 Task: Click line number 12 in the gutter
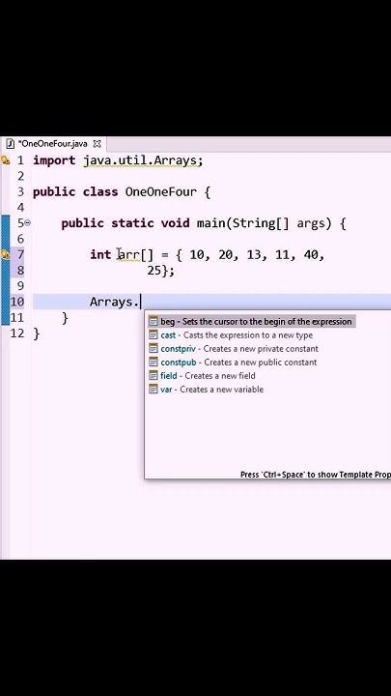click(16, 333)
